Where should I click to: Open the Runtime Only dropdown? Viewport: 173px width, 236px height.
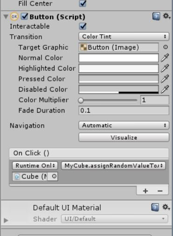pyautogui.click(x=35, y=165)
